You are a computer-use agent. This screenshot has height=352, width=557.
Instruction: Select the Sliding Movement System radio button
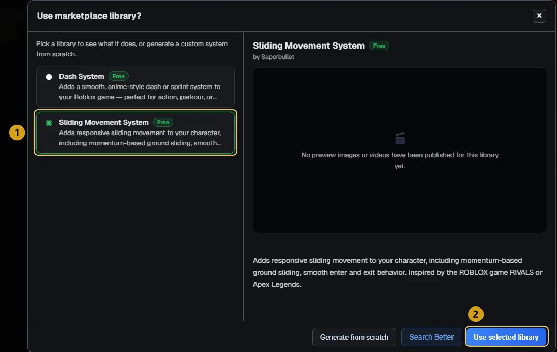(49, 123)
